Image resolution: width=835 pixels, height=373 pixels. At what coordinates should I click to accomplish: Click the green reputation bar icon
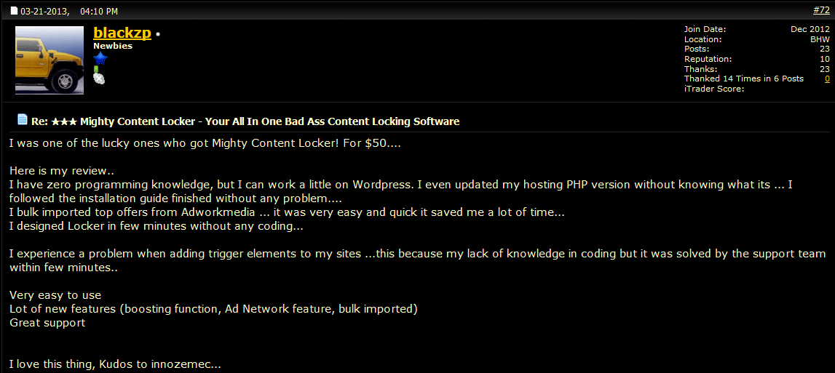[96, 70]
